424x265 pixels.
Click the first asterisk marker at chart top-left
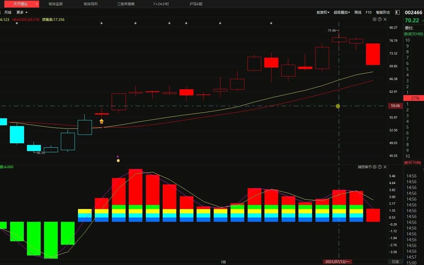[x=17, y=23]
